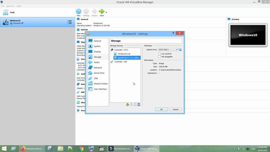Select the gparted-live optical disk entry
Viewport: 270px width, 152px height.
point(127,58)
